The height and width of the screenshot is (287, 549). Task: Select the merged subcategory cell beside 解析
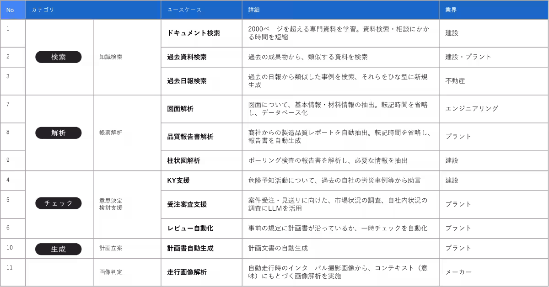point(127,133)
